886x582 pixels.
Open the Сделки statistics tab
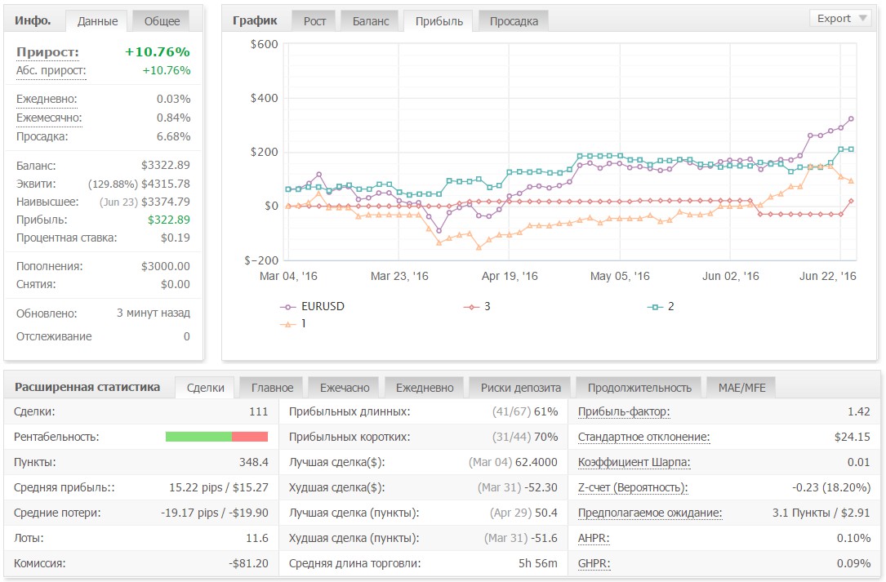click(x=206, y=388)
